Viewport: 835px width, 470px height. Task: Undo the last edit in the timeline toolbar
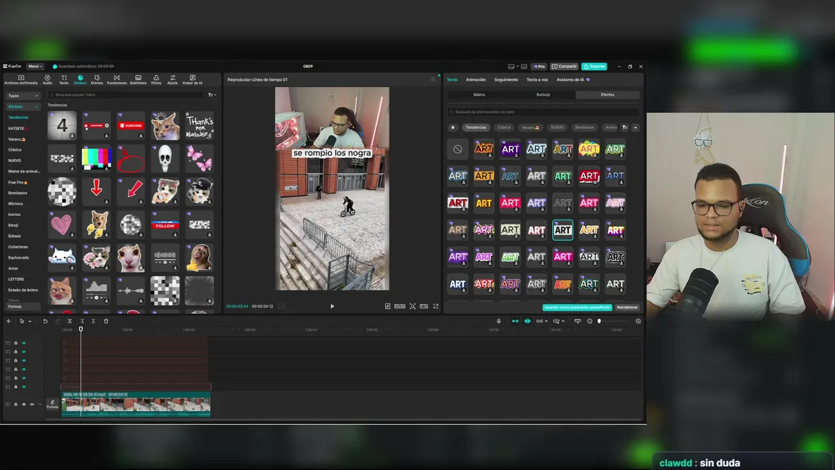pyautogui.click(x=45, y=321)
